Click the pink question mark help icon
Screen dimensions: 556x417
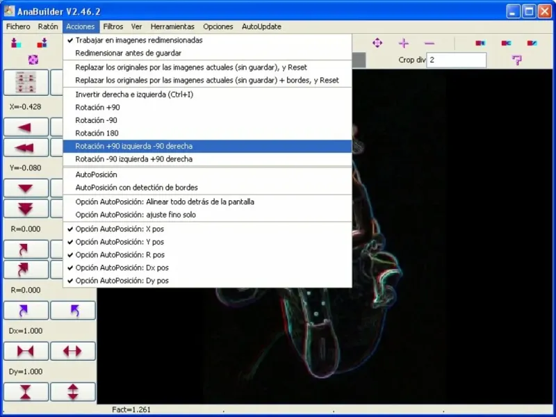[516, 60]
